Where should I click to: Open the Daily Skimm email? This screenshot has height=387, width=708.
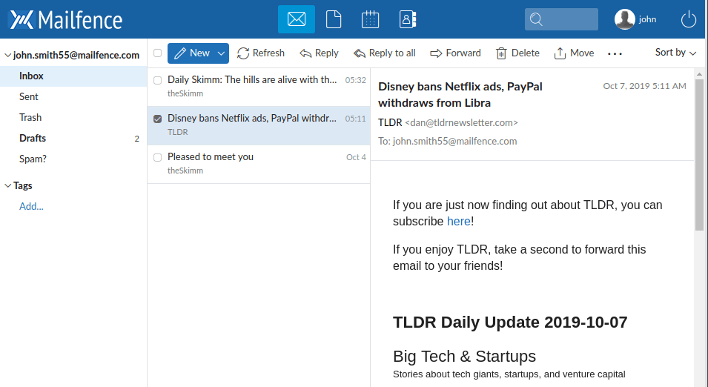(259, 87)
